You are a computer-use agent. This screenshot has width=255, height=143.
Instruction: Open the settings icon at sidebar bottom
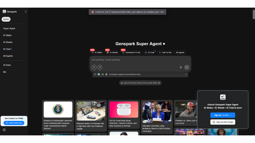point(4,130)
